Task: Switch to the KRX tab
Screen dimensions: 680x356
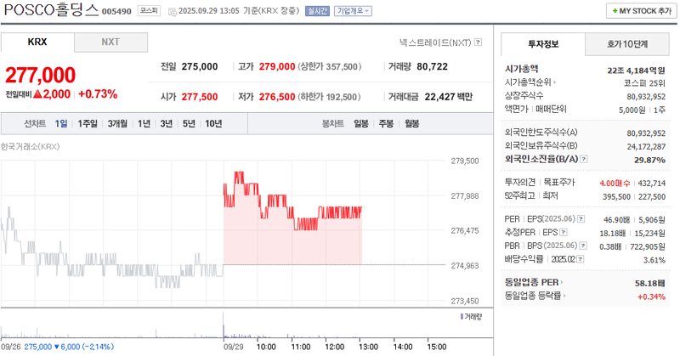Action: 37,42
